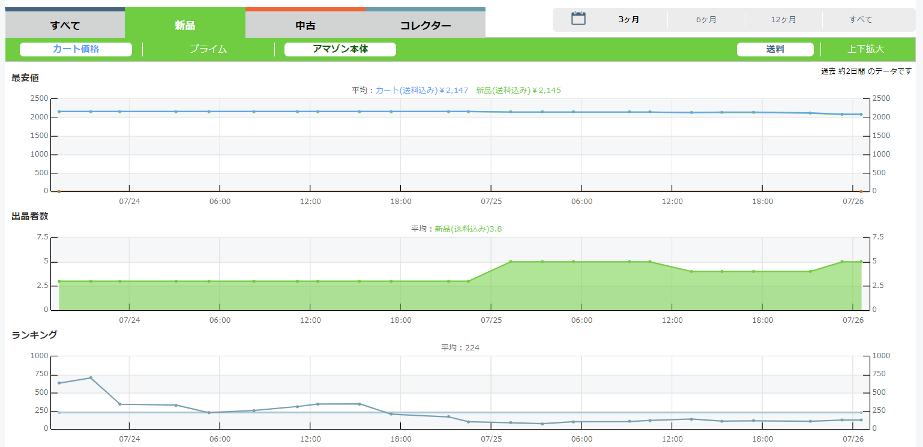Click the calendar icon for date range

point(578,19)
